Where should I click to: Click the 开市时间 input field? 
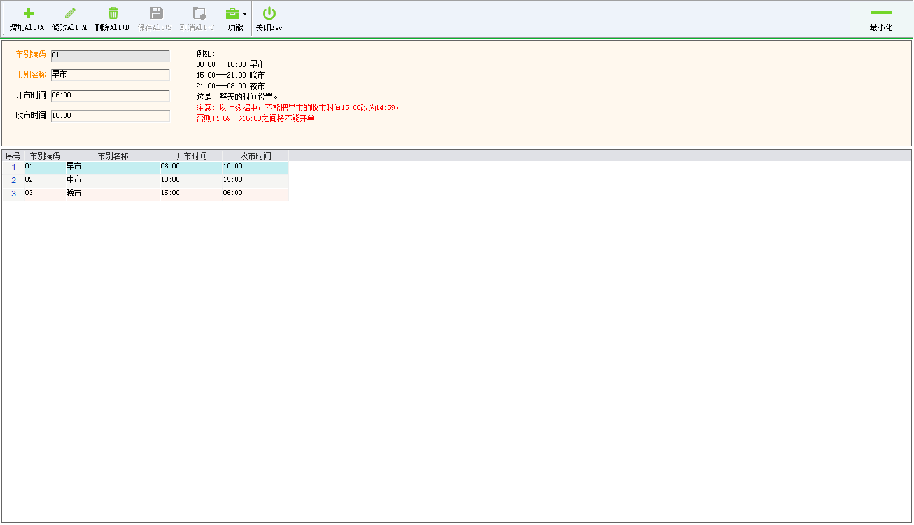point(111,95)
